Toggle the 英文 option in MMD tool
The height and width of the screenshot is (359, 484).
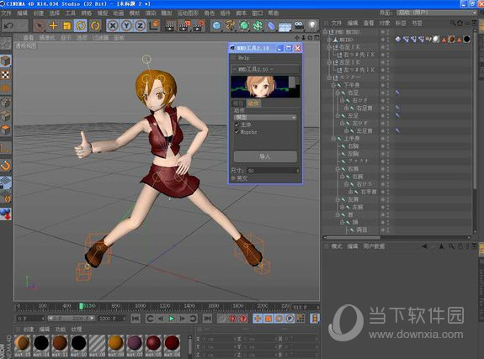(x=233, y=178)
